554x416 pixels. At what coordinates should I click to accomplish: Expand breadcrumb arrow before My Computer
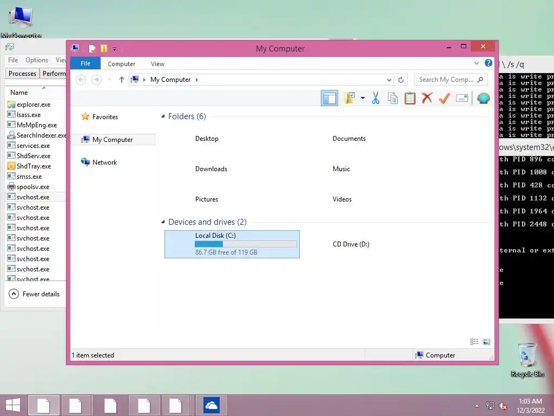pyautogui.click(x=144, y=80)
